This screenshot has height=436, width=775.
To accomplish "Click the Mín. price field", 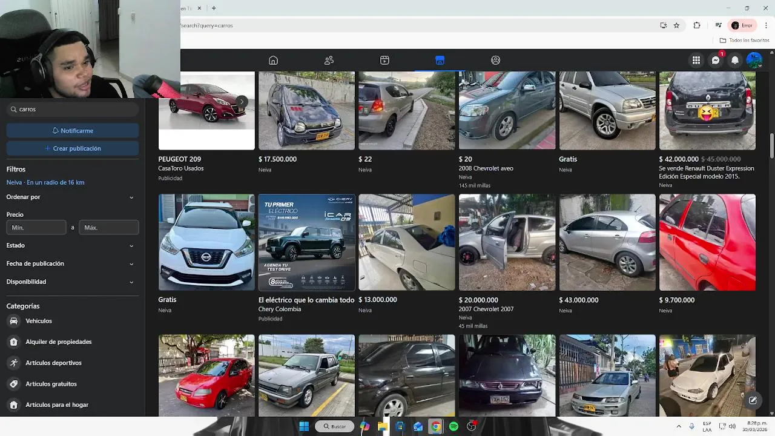I will click(x=36, y=227).
